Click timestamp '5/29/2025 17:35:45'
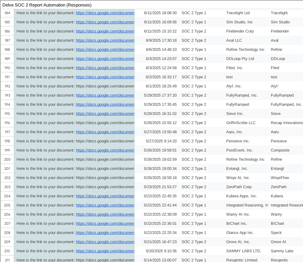The height and width of the screenshot is (262, 303). pos(160,104)
